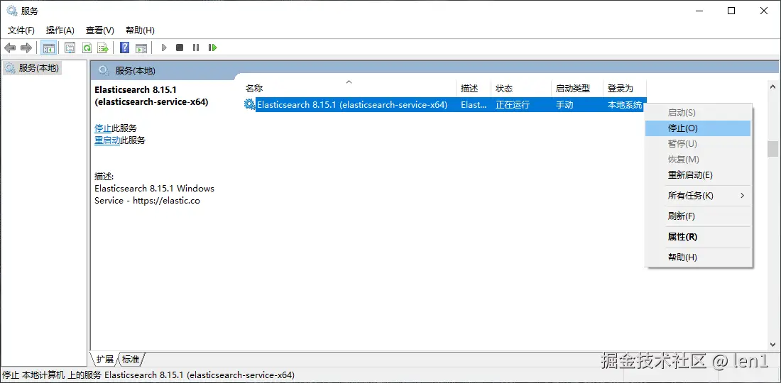Sort by the 状态 column header

520,89
